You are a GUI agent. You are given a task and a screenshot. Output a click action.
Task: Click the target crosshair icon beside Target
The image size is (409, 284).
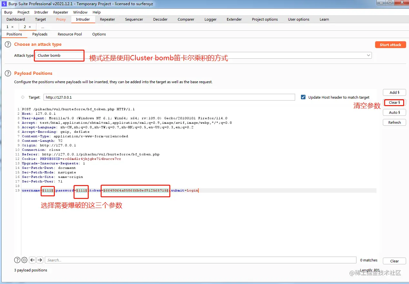point(23,97)
